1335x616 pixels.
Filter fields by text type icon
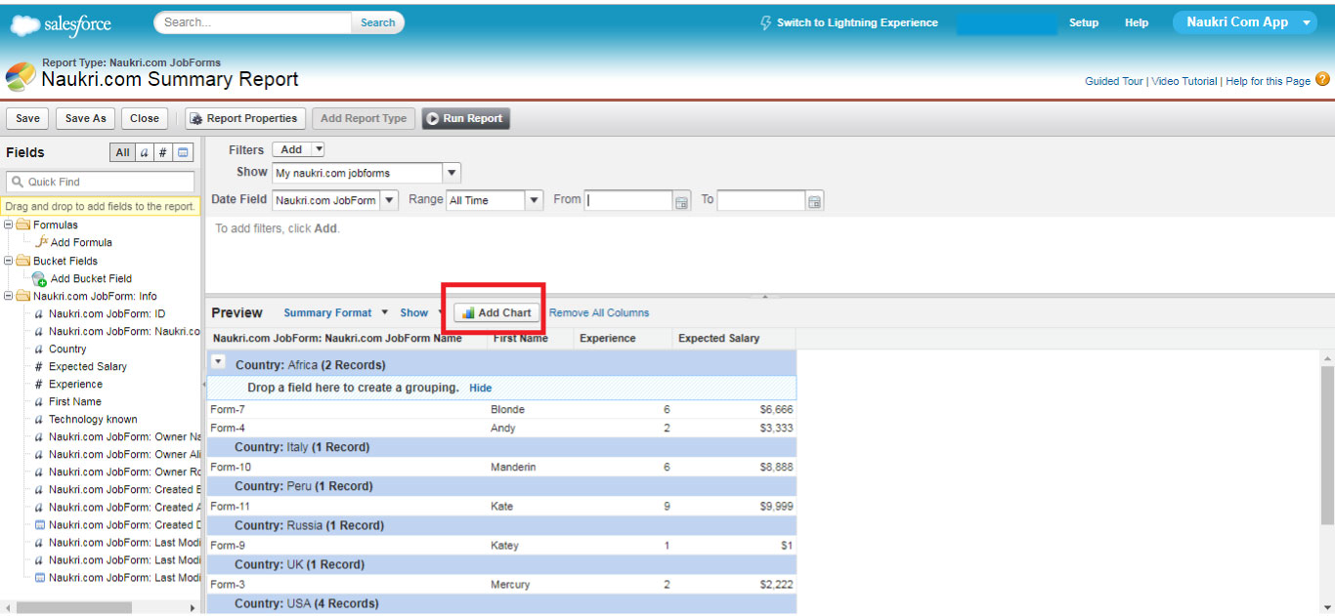(144, 152)
